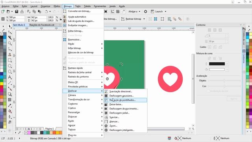Expand the Textura submenu
This screenshot has width=252, height=142.
pos(83,129)
